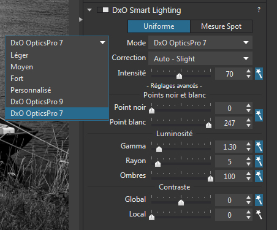This screenshot has height=230, width=277.
Task: Choose Fort from the list
Action: click(57, 79)
